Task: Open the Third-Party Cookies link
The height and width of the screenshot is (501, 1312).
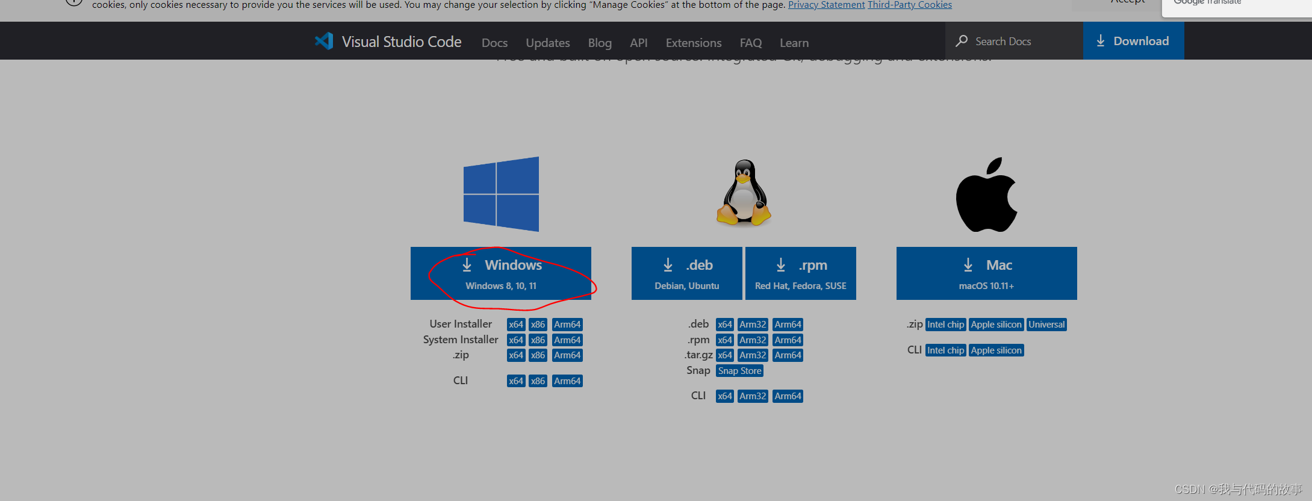Action: click(x=909, y=5)
